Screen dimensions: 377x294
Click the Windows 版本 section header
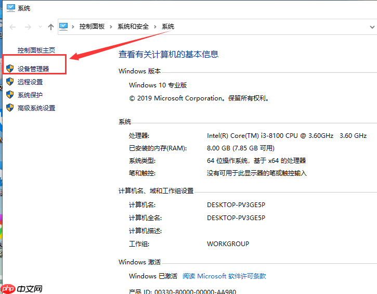[x=139, y=71]
